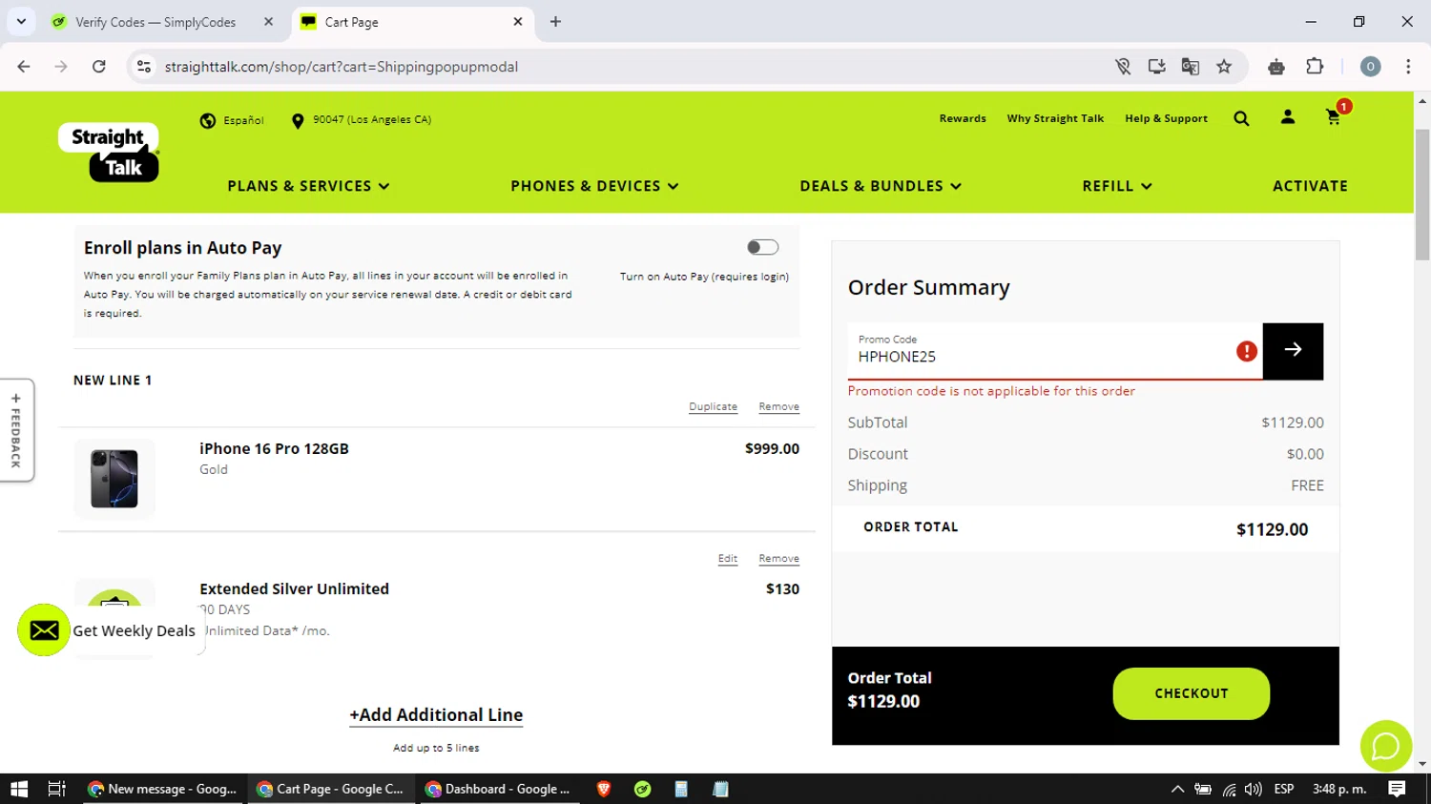This screenshot has width=1431, height=804.
Task: Expand the Plans & Services menu
Action: 308,186
